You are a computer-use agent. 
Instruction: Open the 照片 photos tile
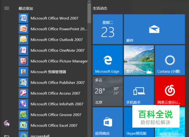click(139, 60)
